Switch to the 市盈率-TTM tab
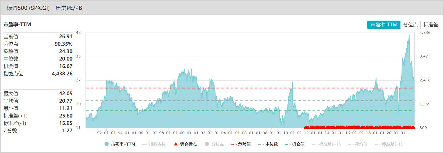The image size is (444, 153). (x=384, y=25)
